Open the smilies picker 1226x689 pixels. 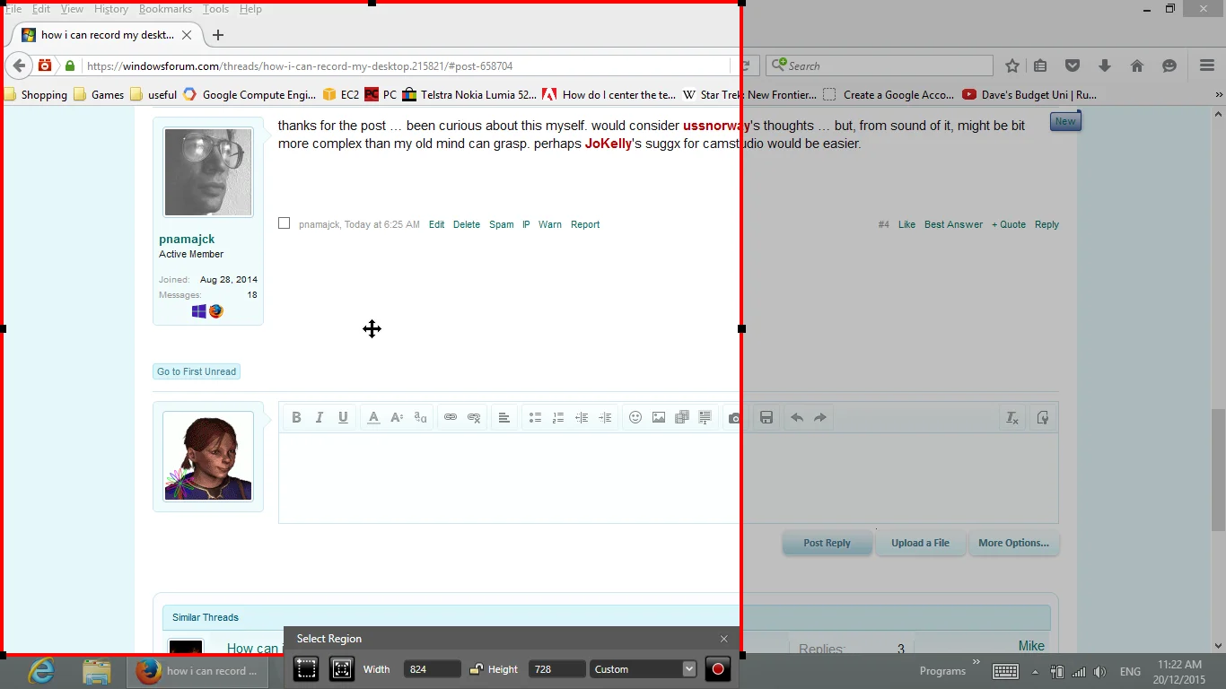(x=635, y=417)
